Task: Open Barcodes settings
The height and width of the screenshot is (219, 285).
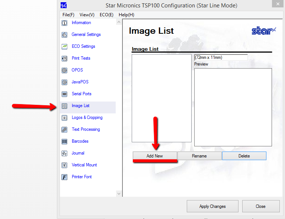Action: click(80, 141)
